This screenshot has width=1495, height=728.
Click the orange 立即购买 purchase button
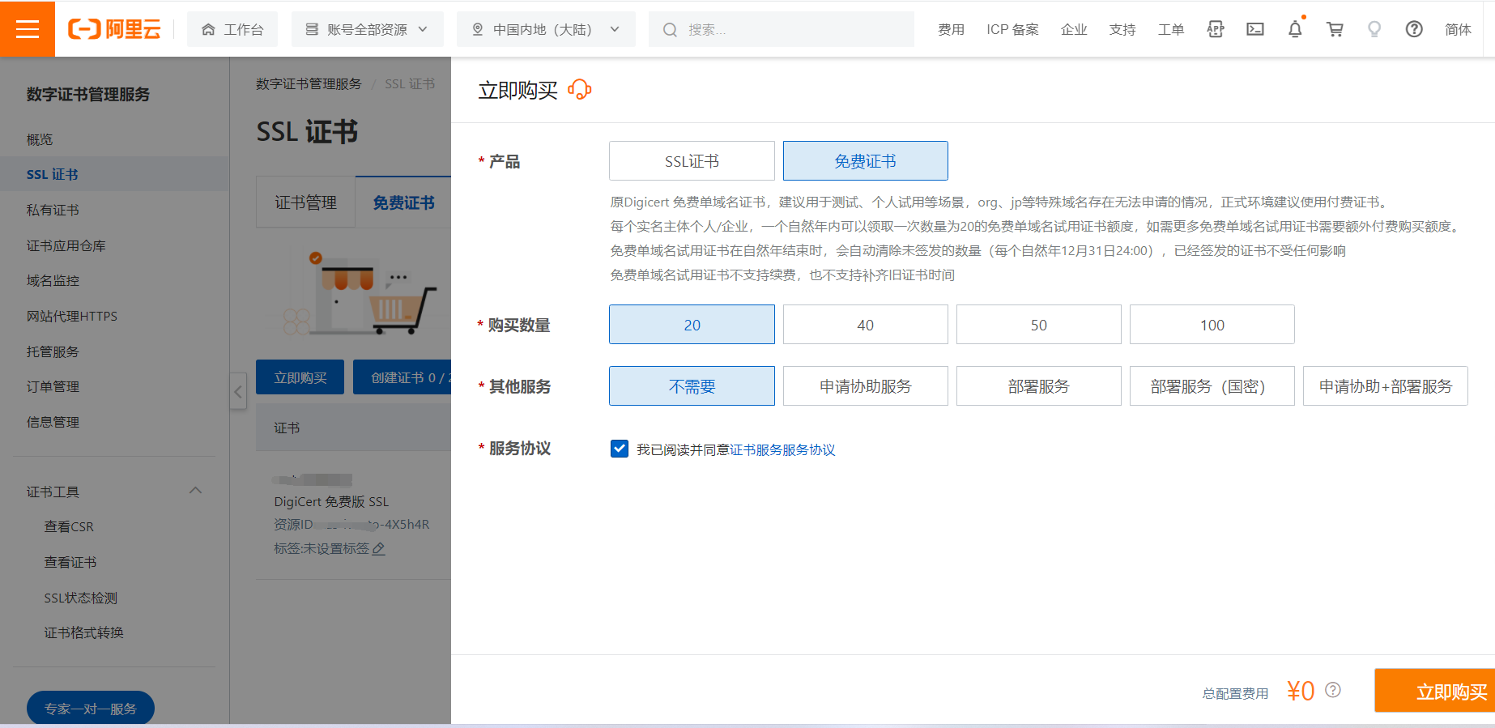pos(1435,691)
